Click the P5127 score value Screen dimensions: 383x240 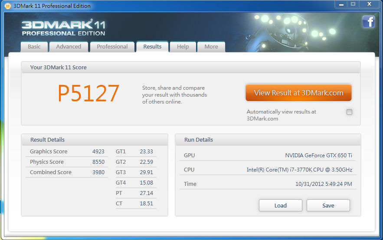click(x=88, y=94)
